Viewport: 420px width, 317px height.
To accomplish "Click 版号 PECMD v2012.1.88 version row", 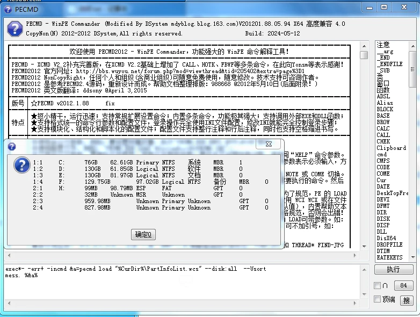I will [179, 103].
